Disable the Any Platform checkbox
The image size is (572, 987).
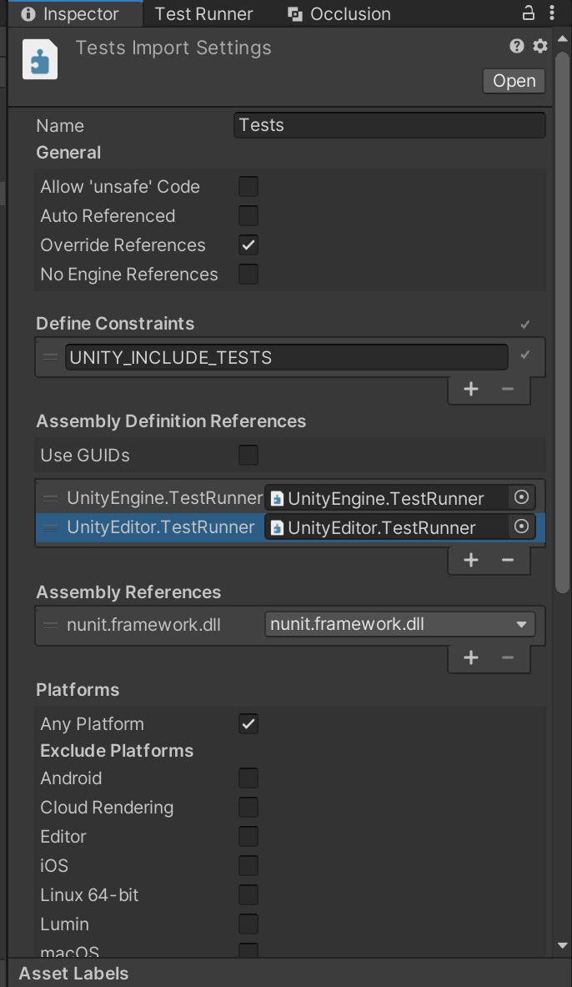coord(248,723)
